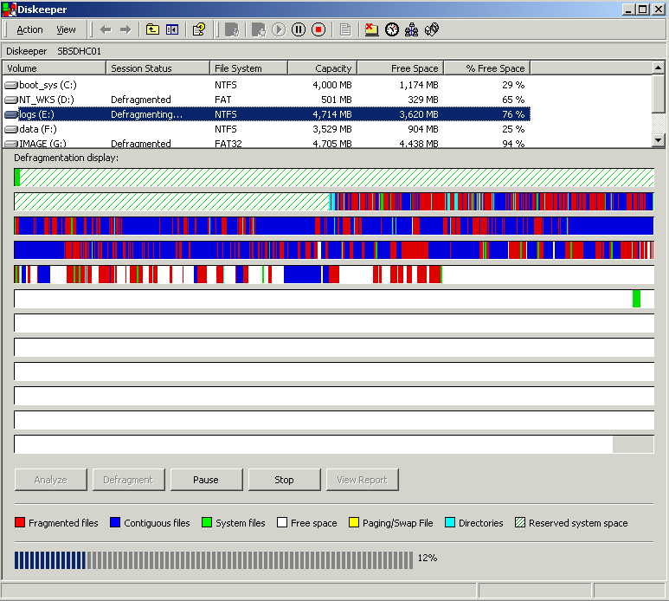Sort by the Capacity column header
The height and width of the screenshot is (601, 669).
(x=323, y=68)
